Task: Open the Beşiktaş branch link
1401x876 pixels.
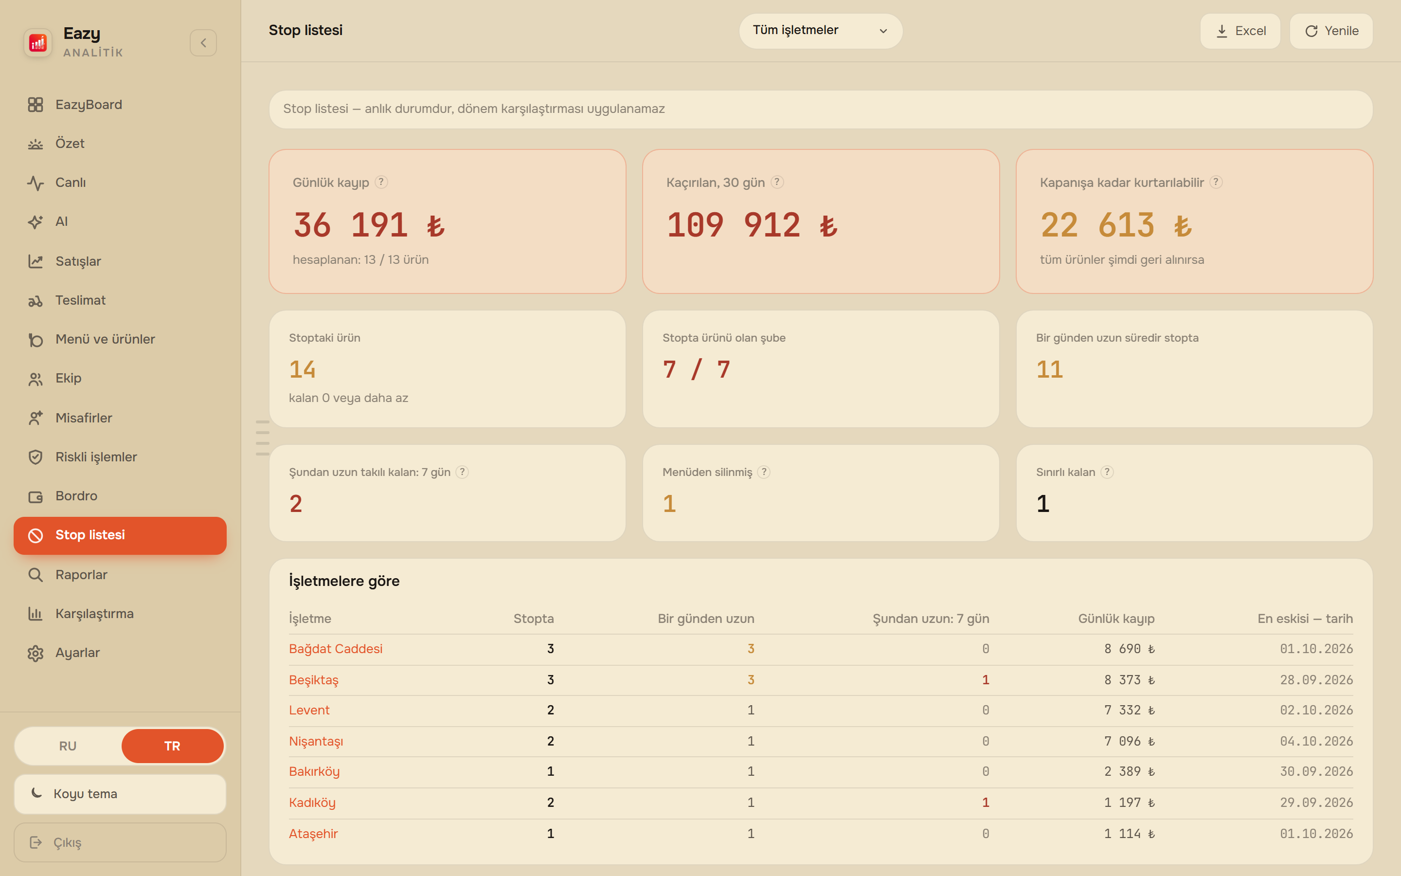Action: coord(314,680)
